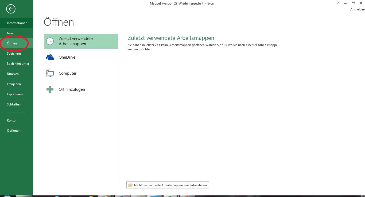Click Nicht gespeicherte Arbeitsmappen wiederherstellen button
This screenshot has width=365, height=197.
point(168,185)
